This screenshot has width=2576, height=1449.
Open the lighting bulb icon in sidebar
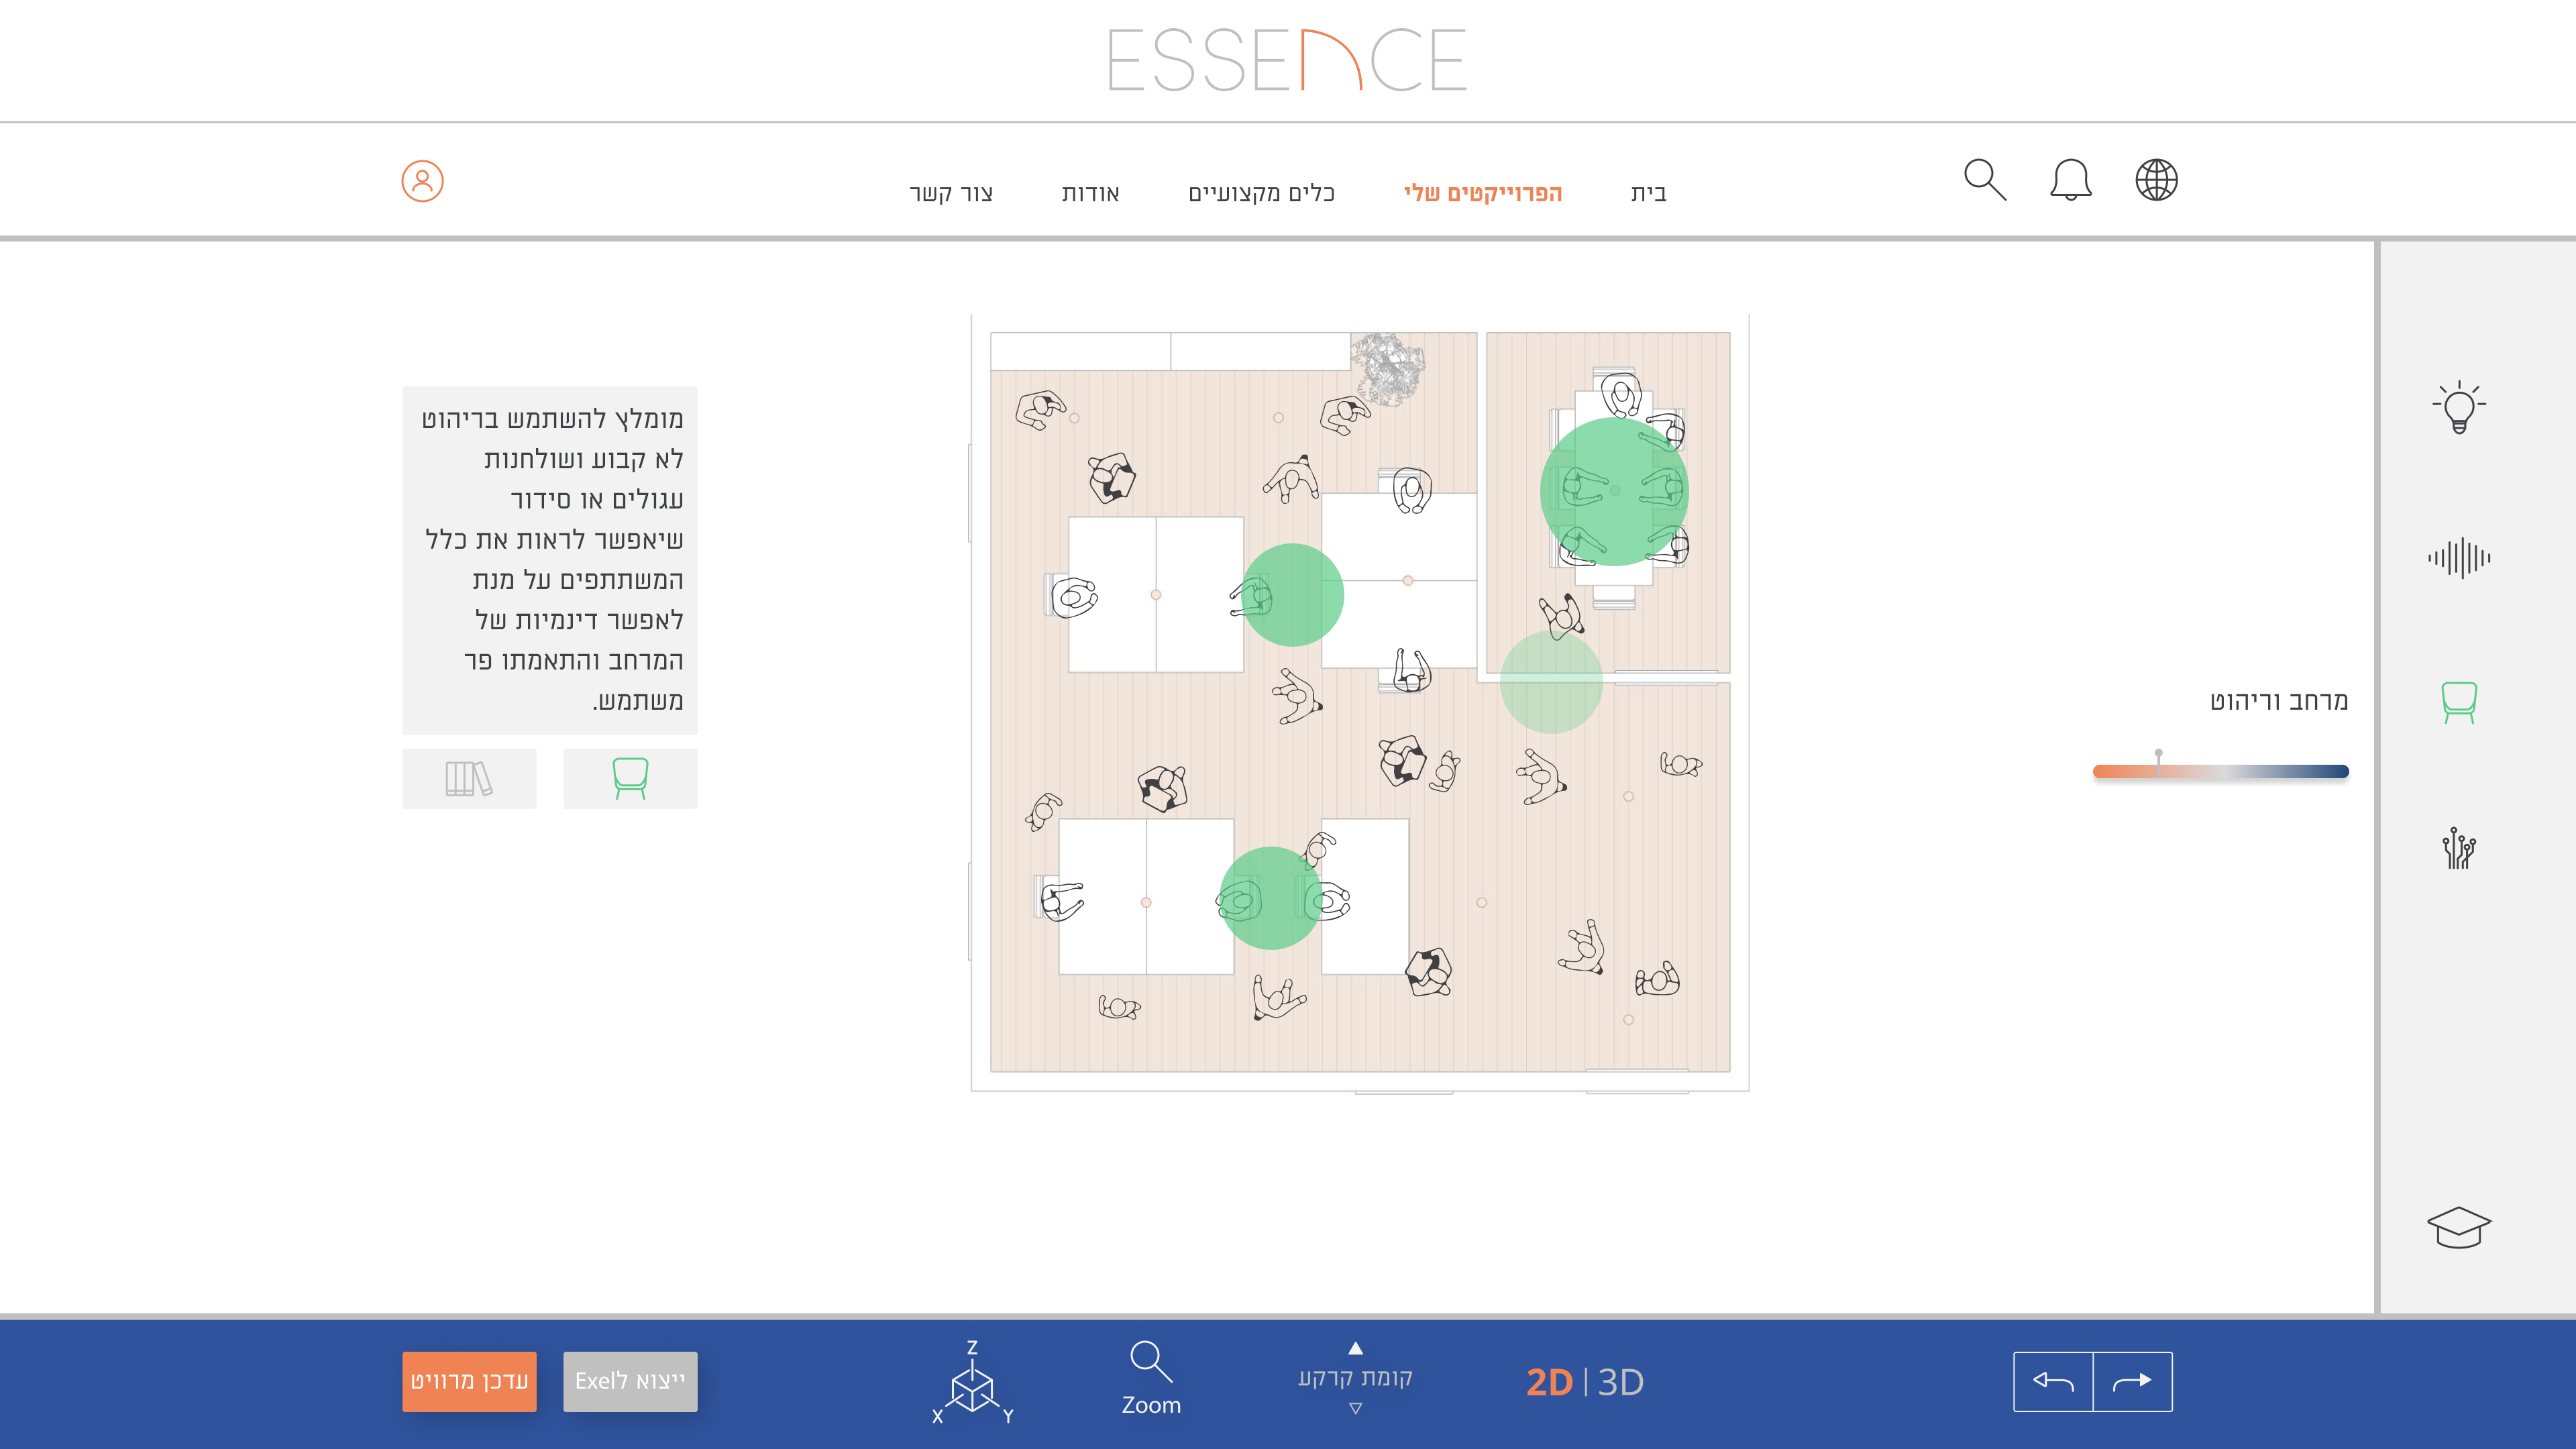pos(2458,407)
